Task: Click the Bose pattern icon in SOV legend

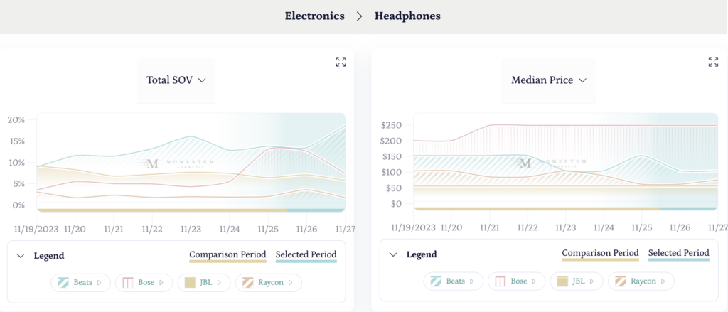Action: pos(128,282)
